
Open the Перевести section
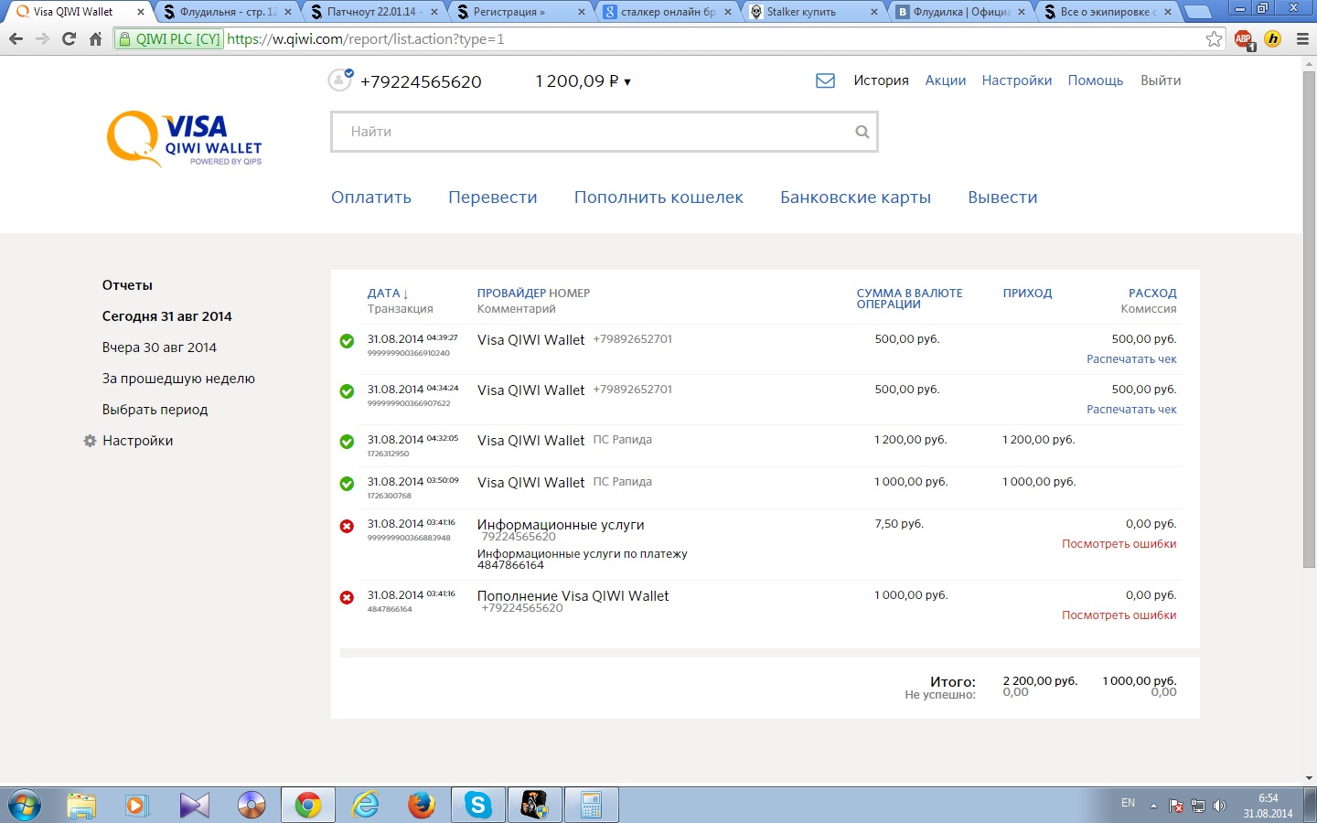493,198
